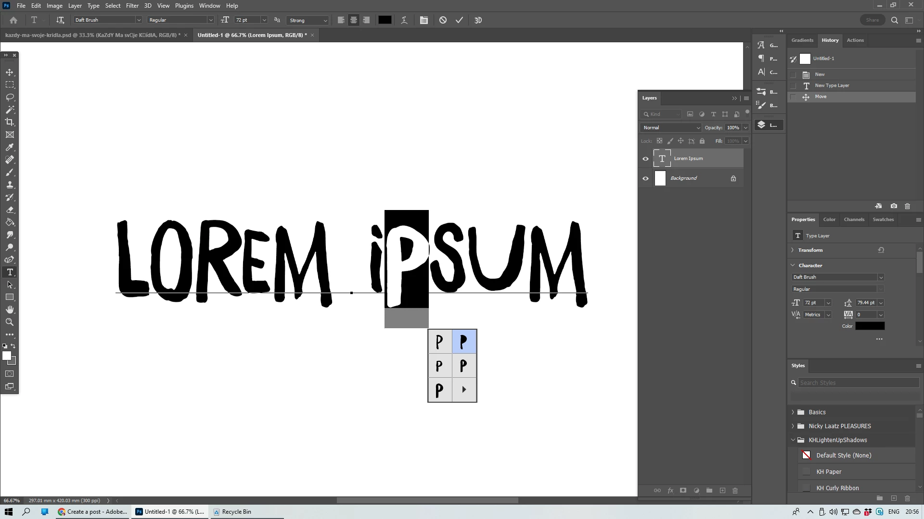
Task: Delete layer with trash icon
Action: 735,491
